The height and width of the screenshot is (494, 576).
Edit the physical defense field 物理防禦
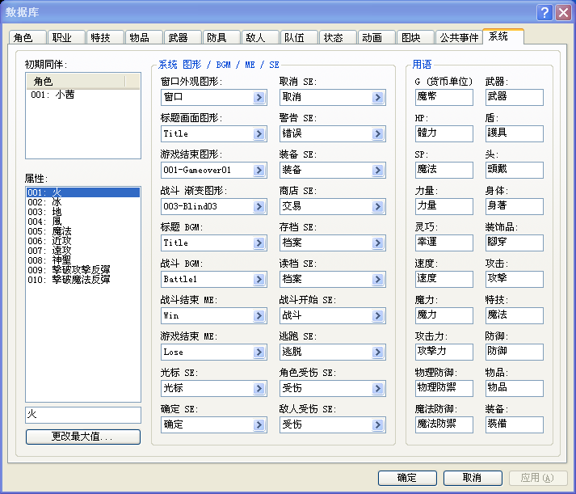(444, 388)
